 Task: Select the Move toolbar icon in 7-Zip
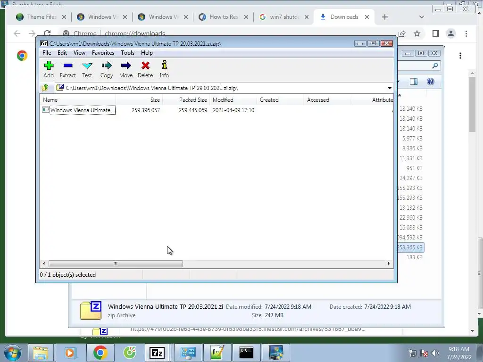pyautogui.click(x=125, y=69)
